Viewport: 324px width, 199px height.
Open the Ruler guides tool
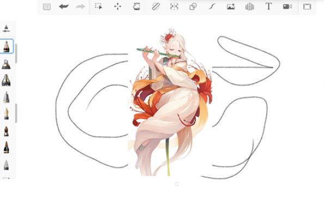point(155,7)
